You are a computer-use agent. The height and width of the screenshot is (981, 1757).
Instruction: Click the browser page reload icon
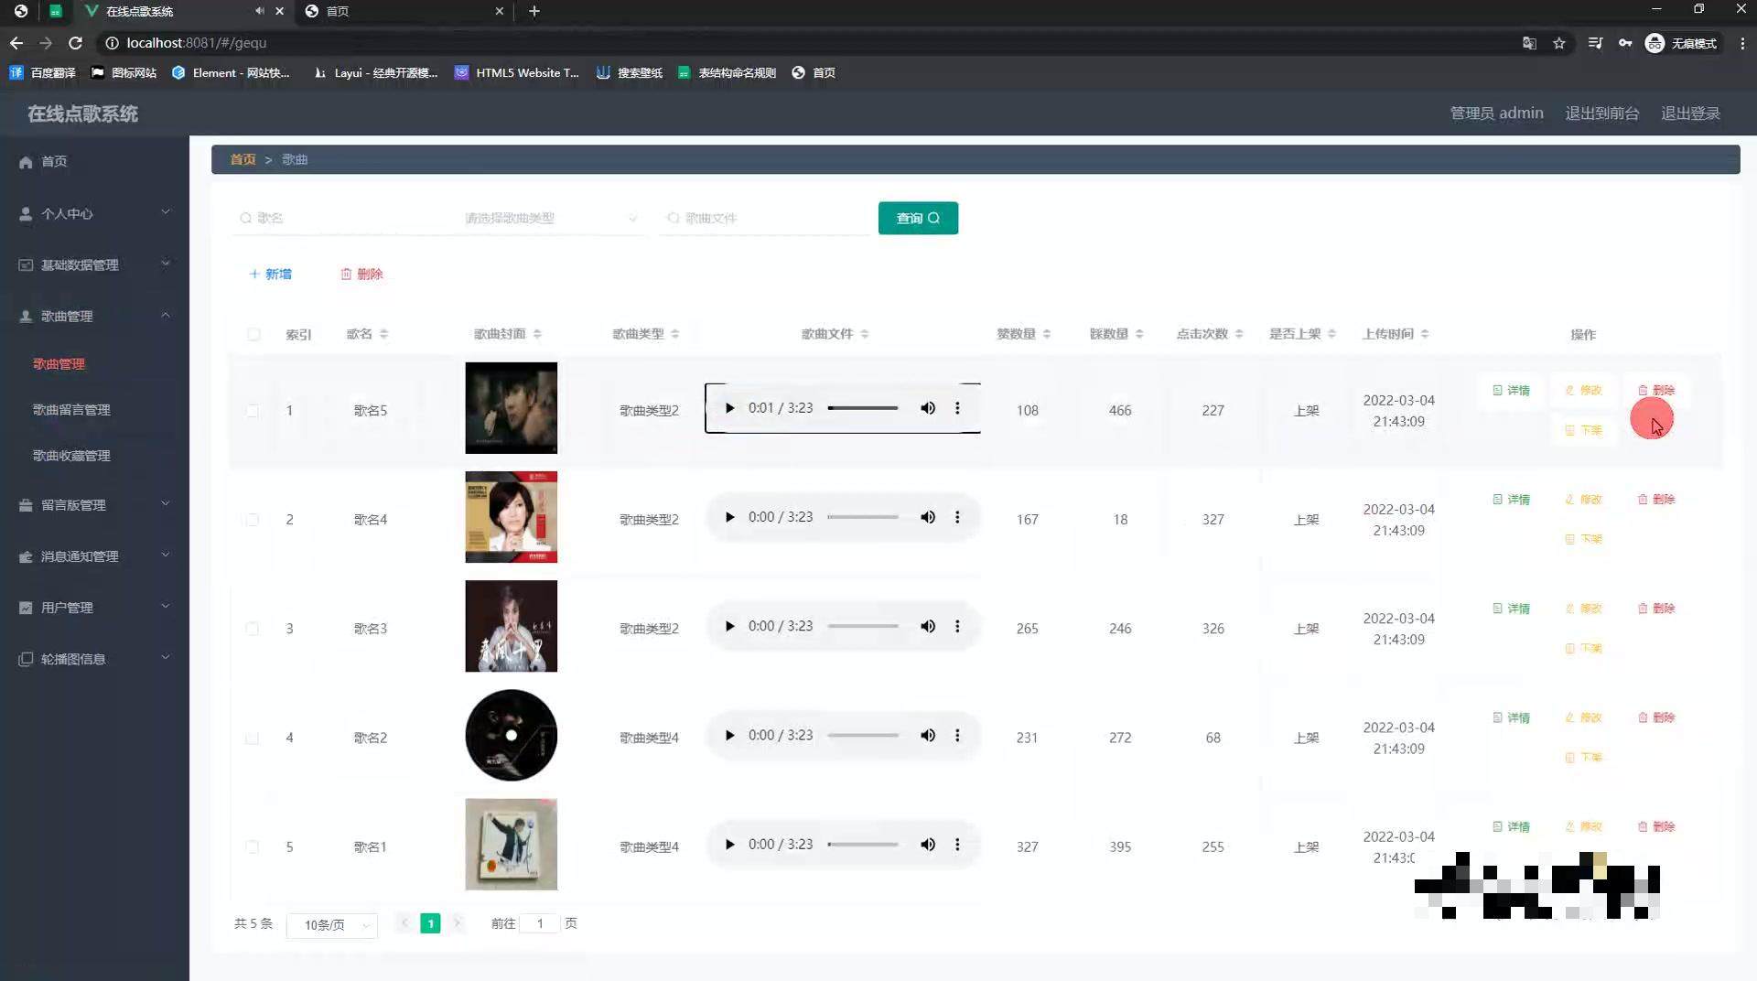pyautogui.click(x=76, y=43)
